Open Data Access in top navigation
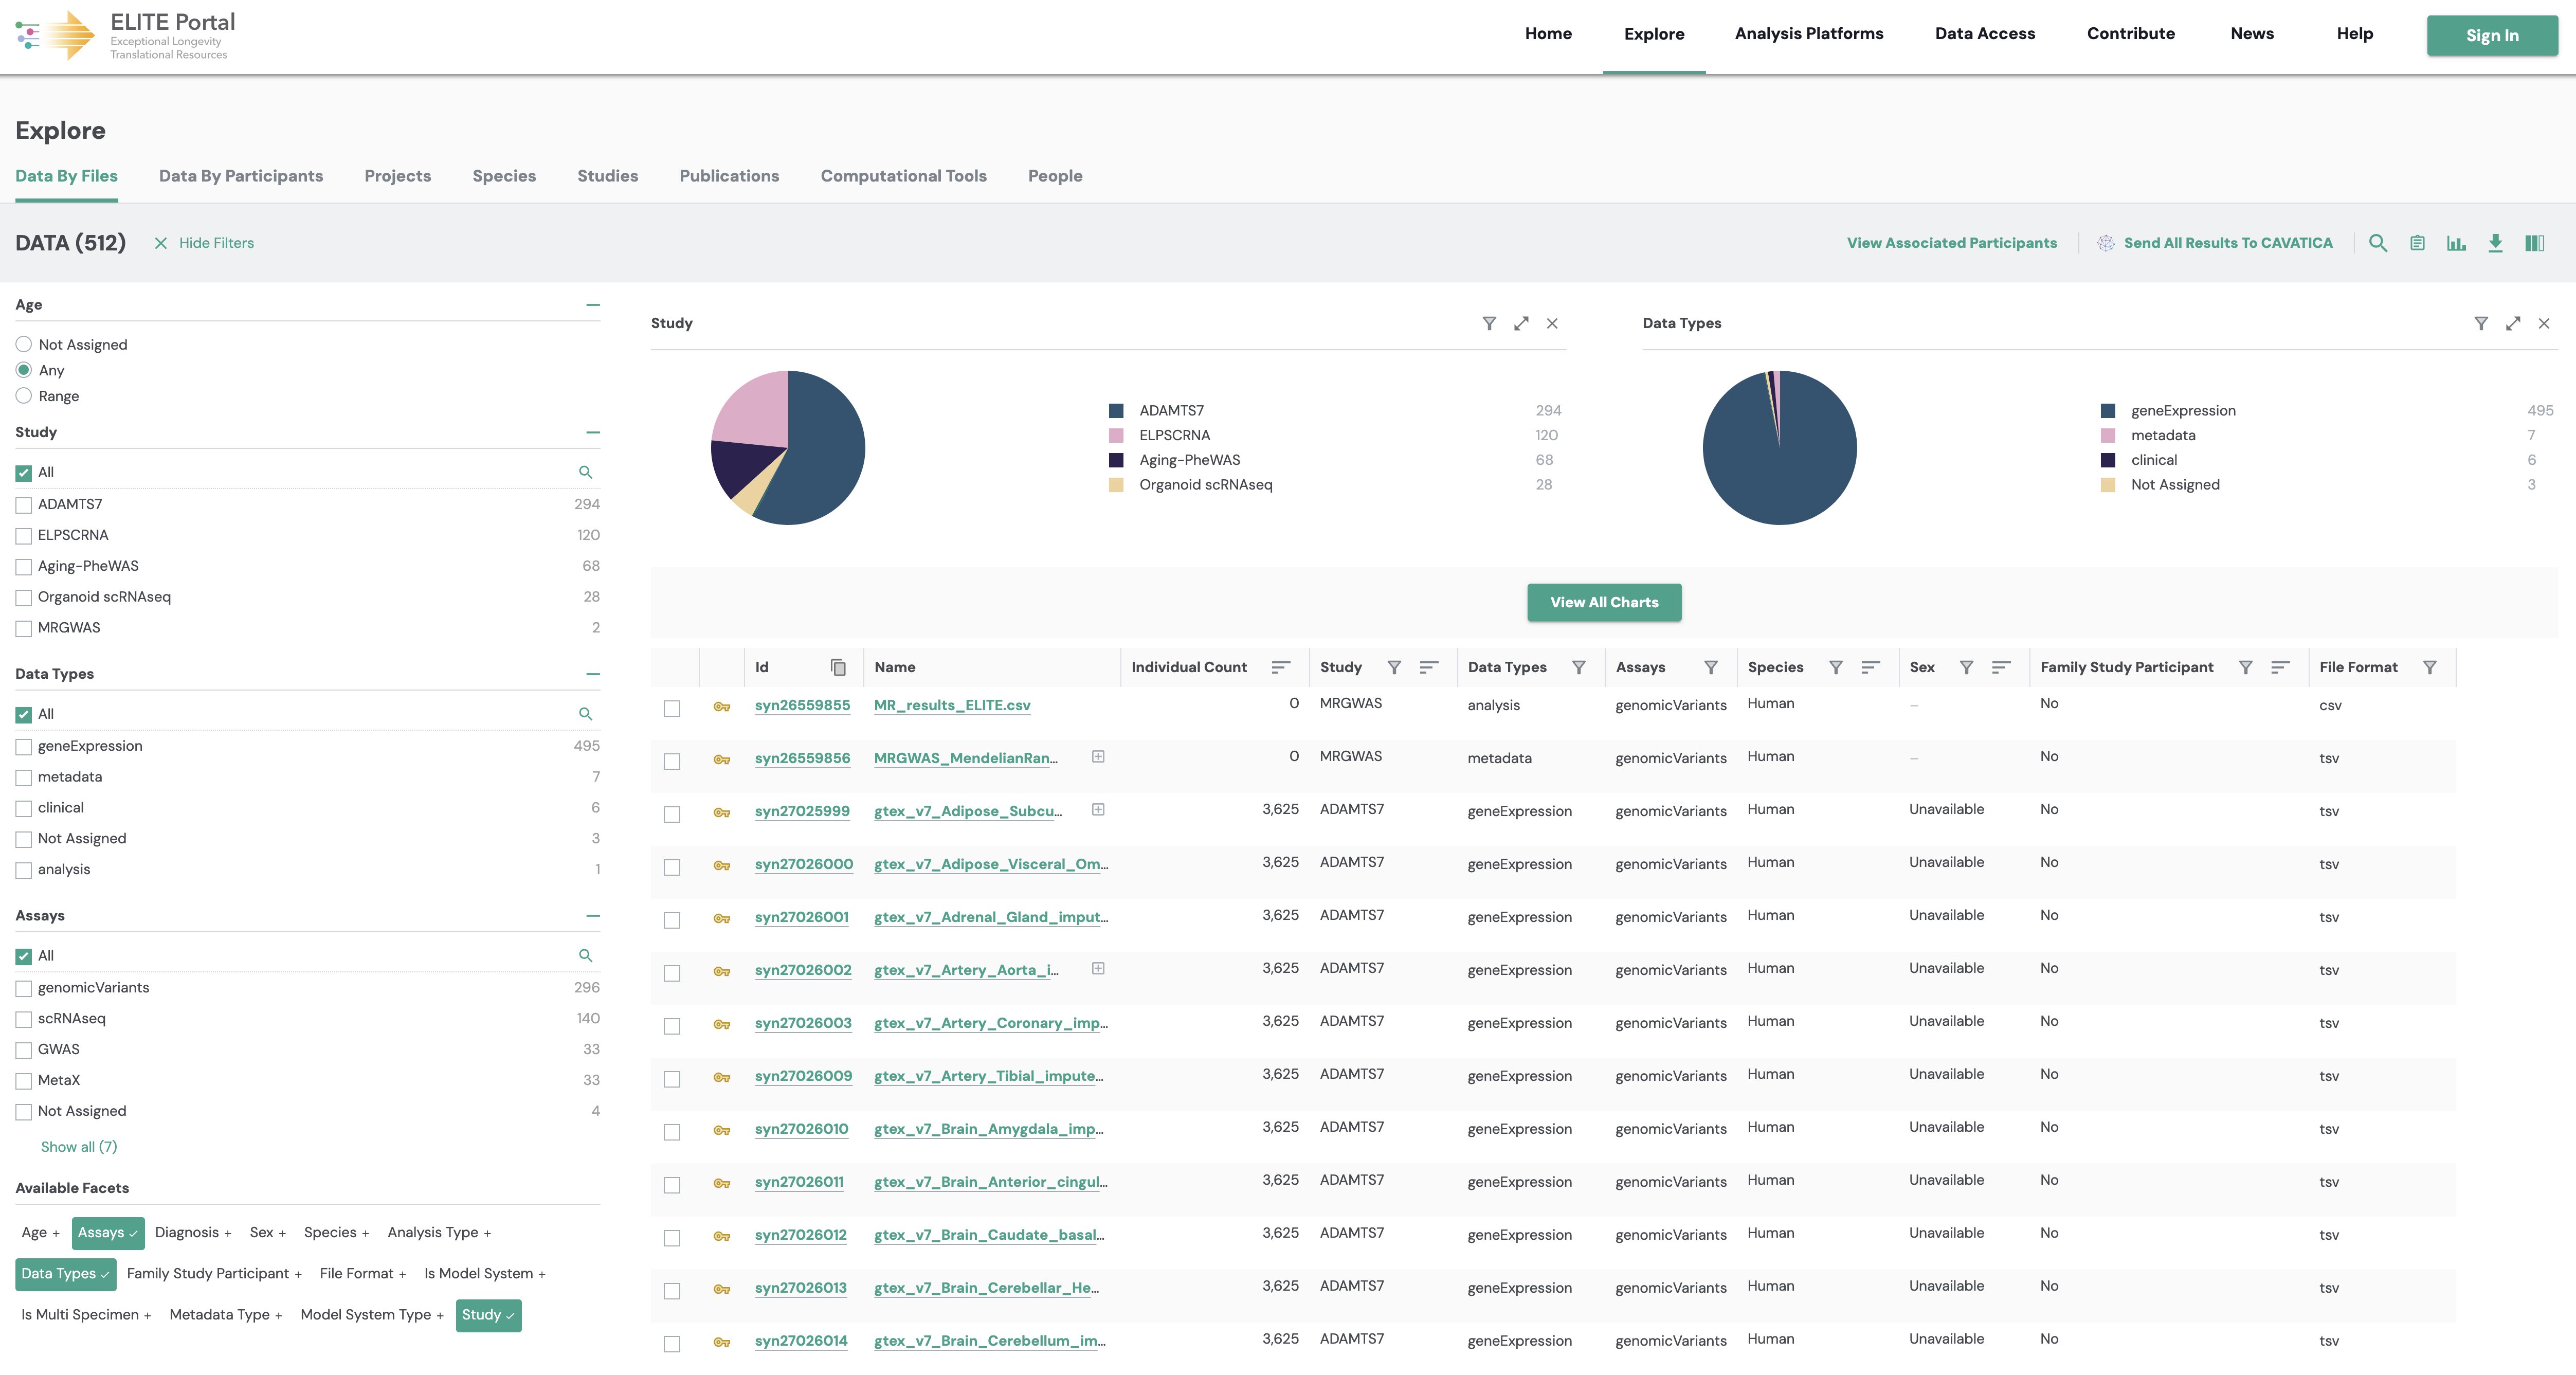 1985,34
